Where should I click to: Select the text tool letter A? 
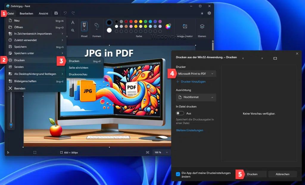(x=73, y=23)
